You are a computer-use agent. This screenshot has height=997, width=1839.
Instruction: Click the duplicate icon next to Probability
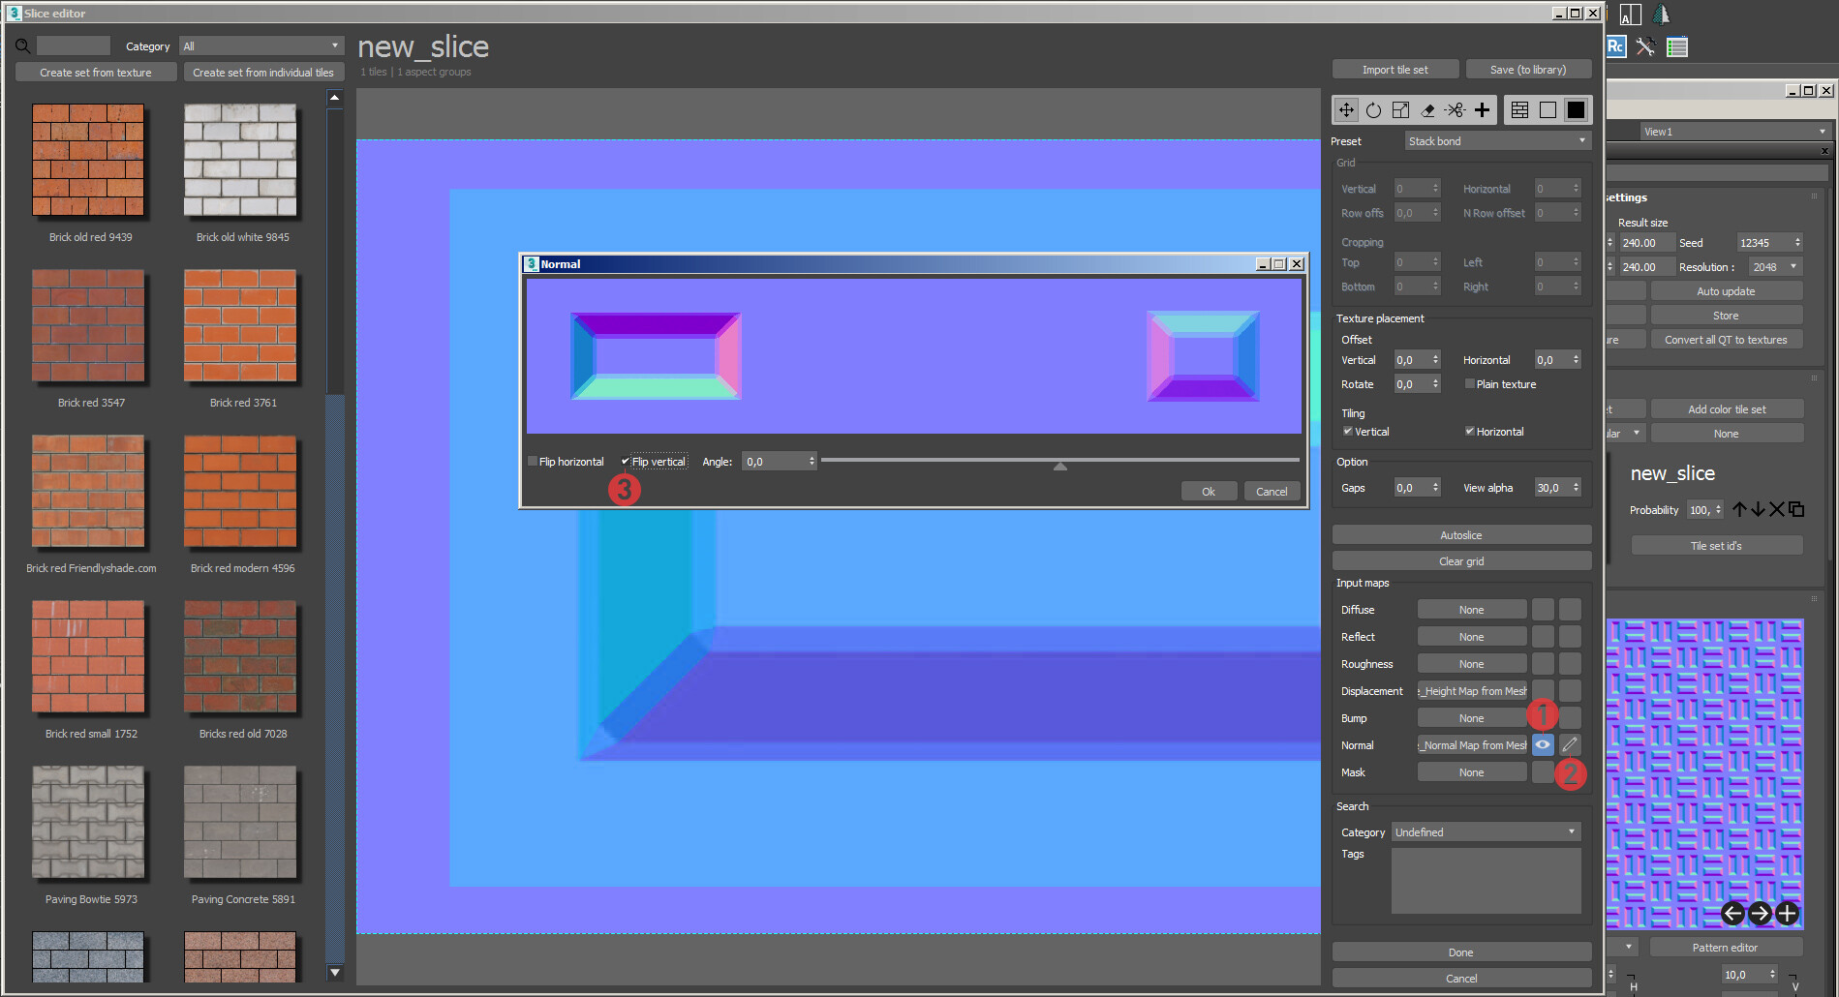pyautogui.click(x=1796, y=509)
